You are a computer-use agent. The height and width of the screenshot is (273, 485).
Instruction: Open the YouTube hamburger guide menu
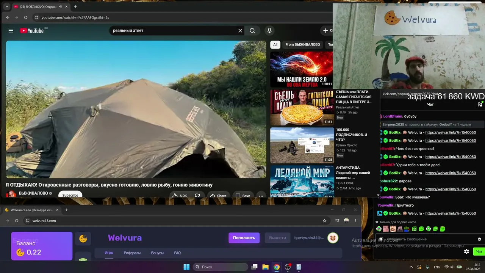coord(11,31)
